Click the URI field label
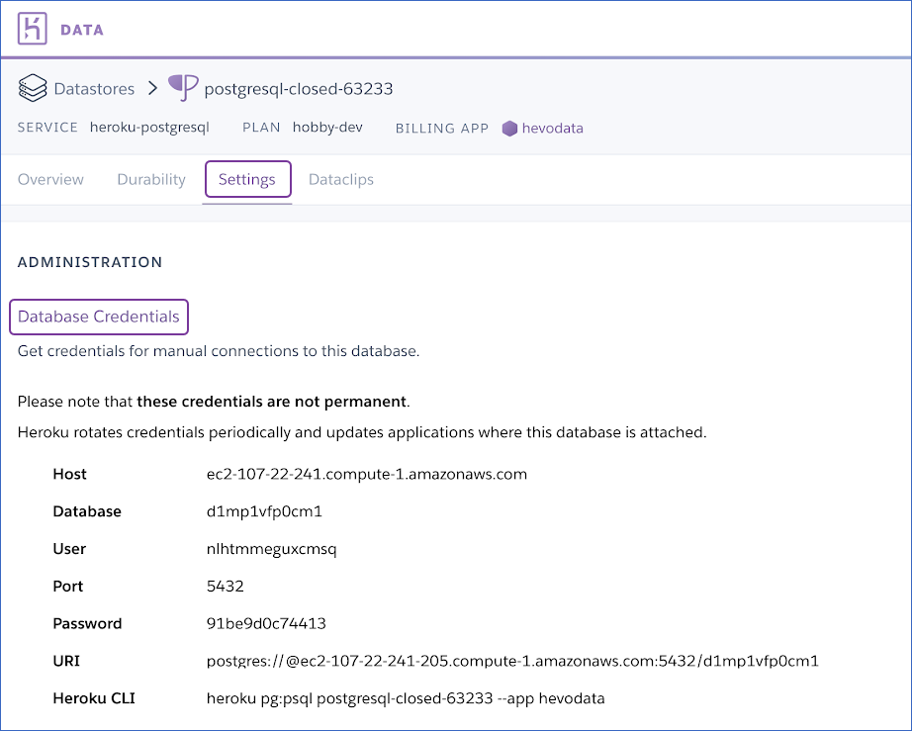 click(x=66, y=661)
